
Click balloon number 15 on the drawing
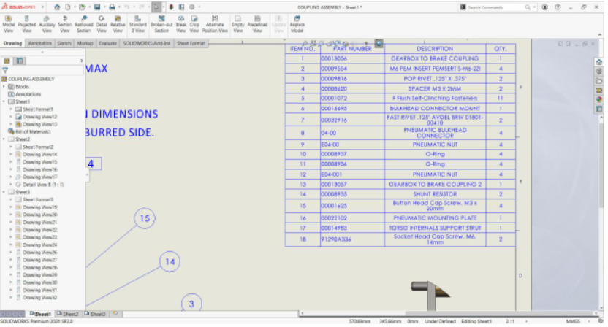pos(145,218)
